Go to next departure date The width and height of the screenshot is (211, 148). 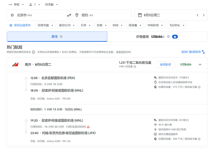204,15
